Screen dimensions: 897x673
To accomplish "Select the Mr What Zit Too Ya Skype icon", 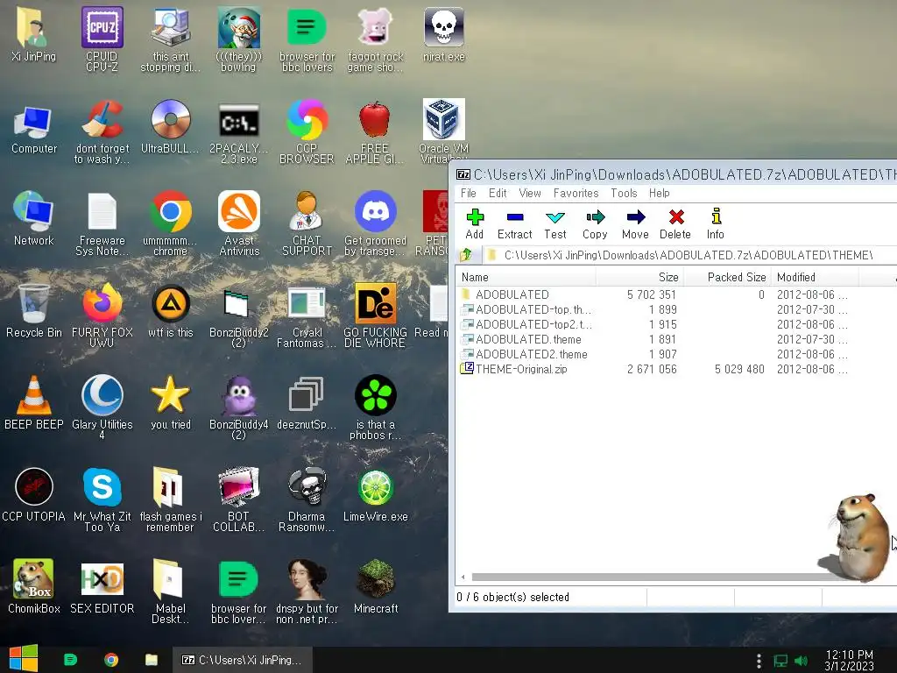I will 102,499.
